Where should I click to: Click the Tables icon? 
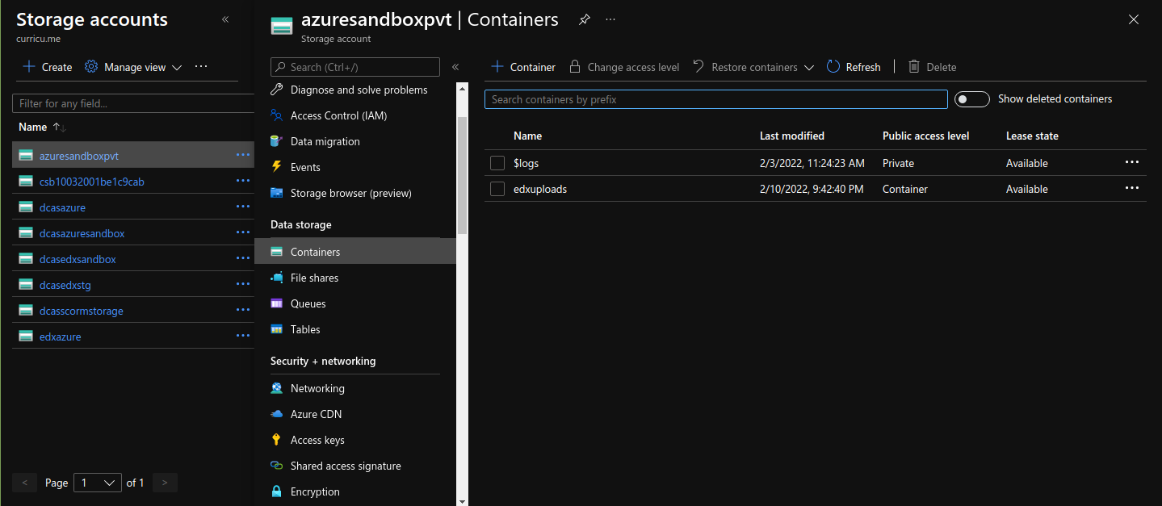pos(277,329)
